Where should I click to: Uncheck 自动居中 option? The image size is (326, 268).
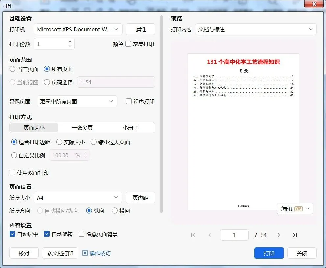12,234
